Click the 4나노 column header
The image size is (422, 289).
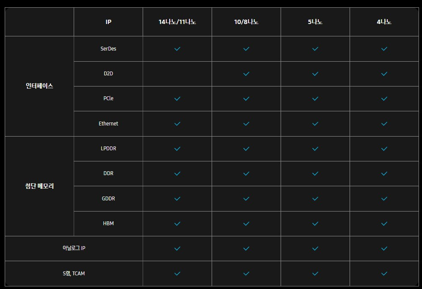click(384, 22)
